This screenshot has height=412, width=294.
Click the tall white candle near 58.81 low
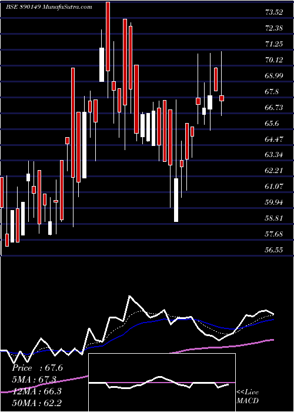tap(176, 200)
